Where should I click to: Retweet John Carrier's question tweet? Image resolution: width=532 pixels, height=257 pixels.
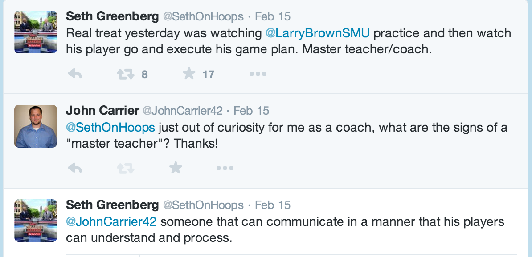pos(126,168)
